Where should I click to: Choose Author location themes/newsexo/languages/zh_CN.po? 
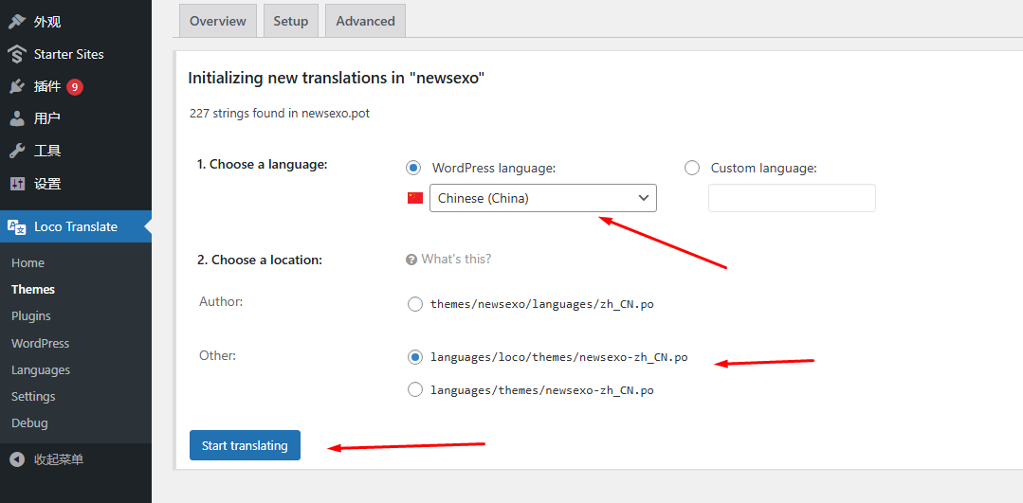point(414,304)
